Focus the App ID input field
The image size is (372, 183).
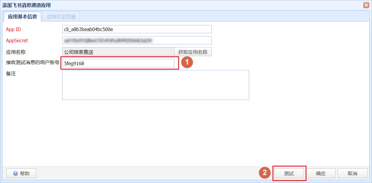137,29
